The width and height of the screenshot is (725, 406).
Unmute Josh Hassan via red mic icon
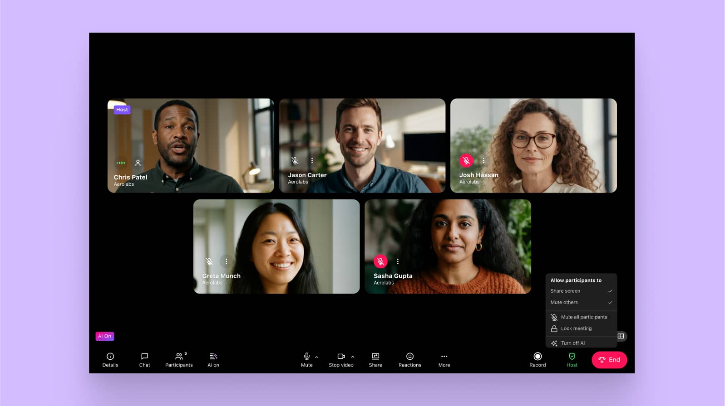[x=466, y=160]
